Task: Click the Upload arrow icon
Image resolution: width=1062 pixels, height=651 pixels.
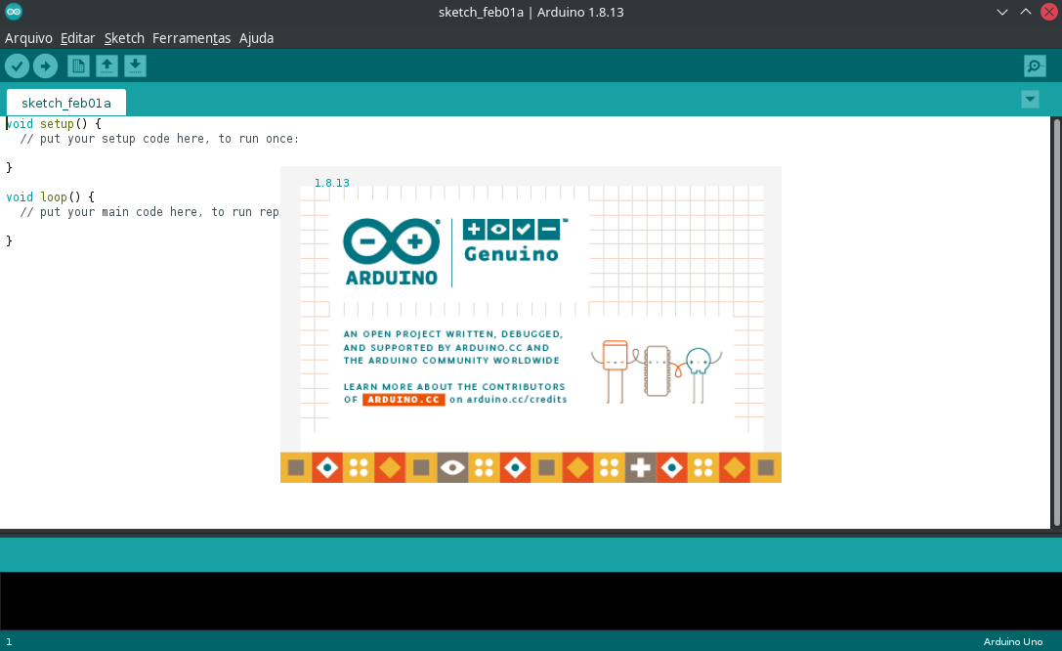Action: coord(45,65)
